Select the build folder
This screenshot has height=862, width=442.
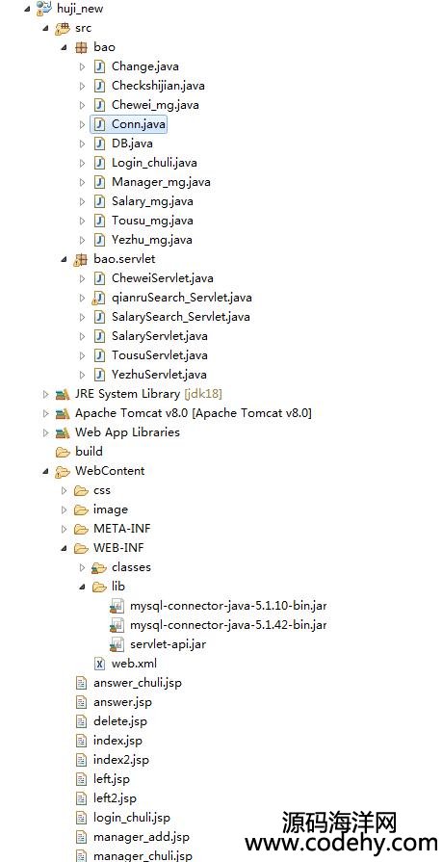pyautogui.click(x=89, y=452)
